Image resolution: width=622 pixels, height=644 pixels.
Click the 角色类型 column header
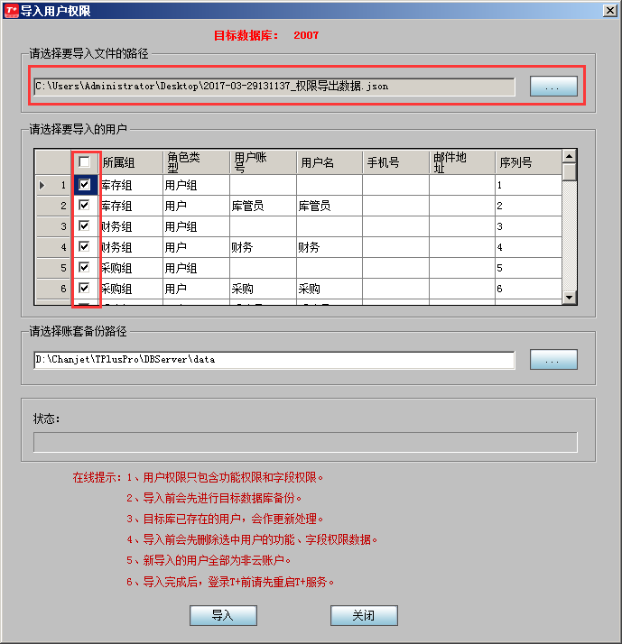tap(197, 162)
